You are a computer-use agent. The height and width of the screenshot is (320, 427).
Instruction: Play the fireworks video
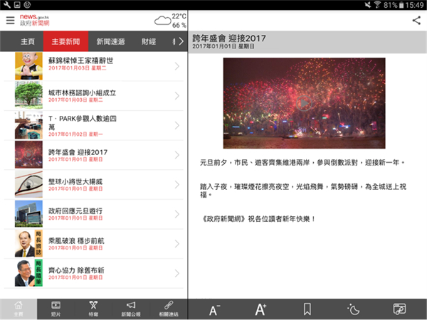(304, 103)
